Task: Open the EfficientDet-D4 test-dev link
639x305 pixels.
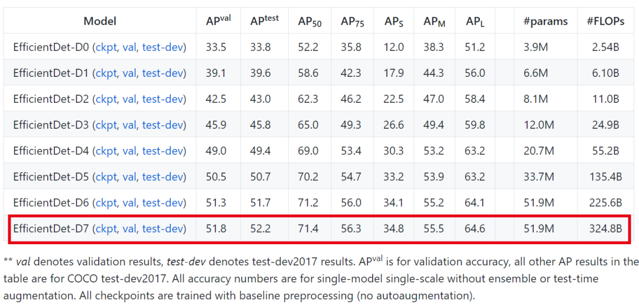Action: tap(163, 151)
